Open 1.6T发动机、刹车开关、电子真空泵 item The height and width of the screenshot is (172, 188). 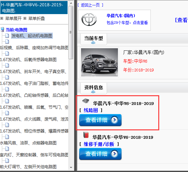click(x=33, y=71)
